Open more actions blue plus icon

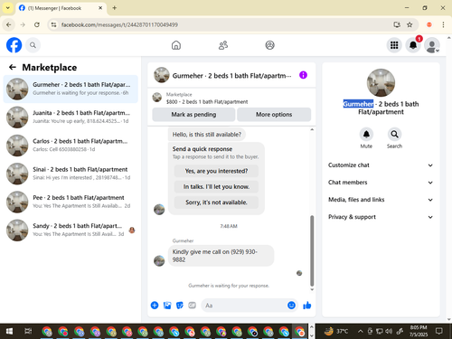click(155, 306)
